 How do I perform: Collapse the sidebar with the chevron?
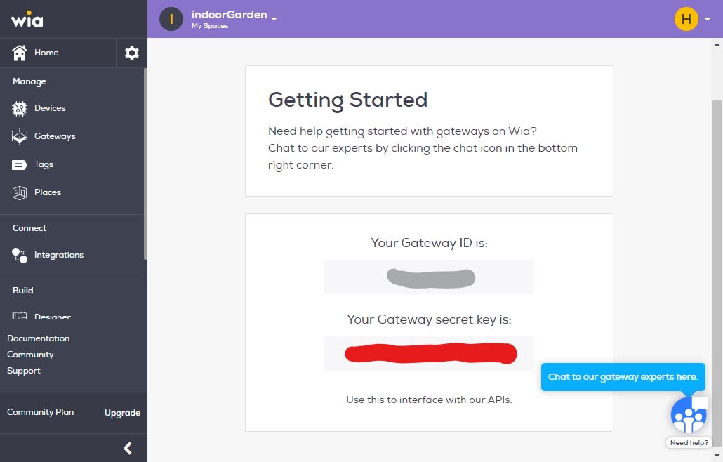128,448
